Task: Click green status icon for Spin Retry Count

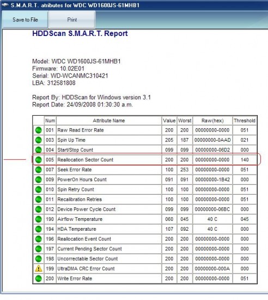Action: 39,189
